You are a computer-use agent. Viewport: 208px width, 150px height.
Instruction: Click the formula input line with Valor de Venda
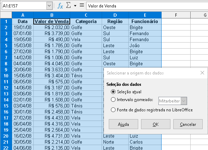147,6
